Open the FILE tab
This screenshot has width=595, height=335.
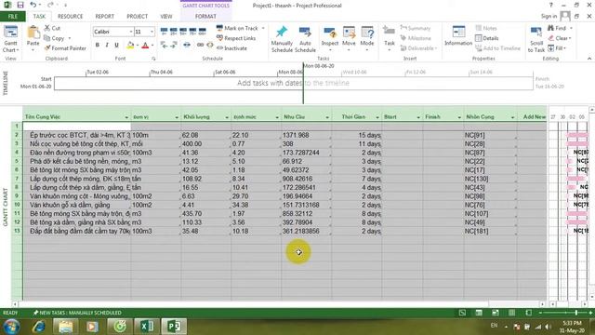click(x=13, y=17)
